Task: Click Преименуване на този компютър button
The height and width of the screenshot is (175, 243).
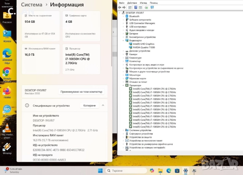Action: [81, 91]
